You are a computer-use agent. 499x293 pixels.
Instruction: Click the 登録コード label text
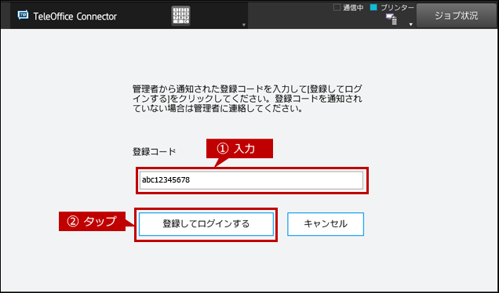[x=154, y=151]
